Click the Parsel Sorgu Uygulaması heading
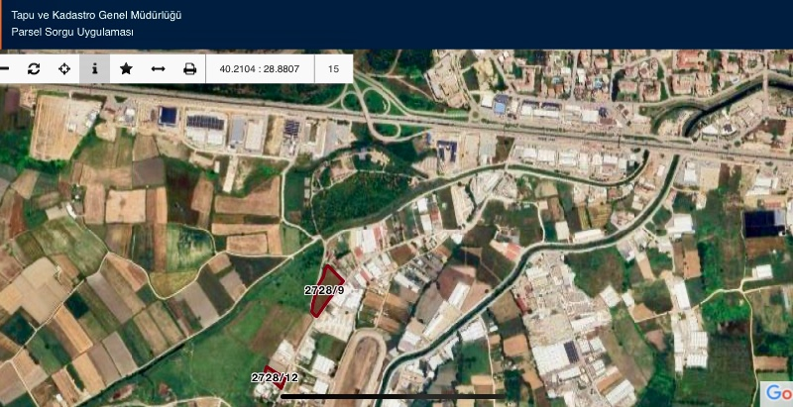This screenshot has width=793, height=407. (x=72, y=33)
